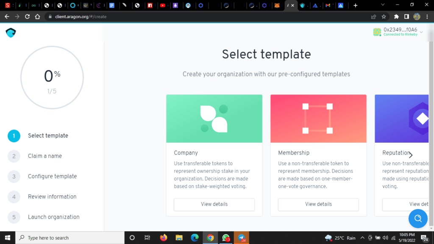
Task: Show hidden system tray icons
Action: (362, 238)
